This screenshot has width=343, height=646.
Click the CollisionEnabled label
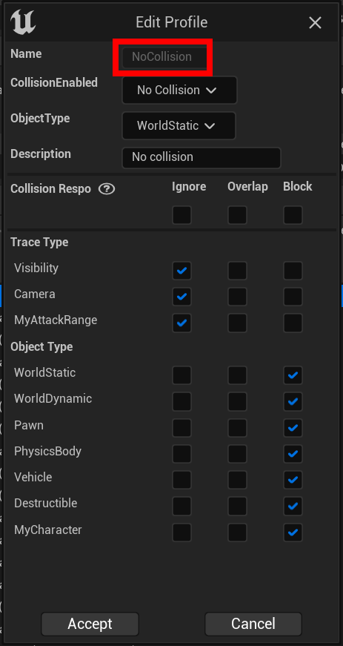tap(54, 83)
